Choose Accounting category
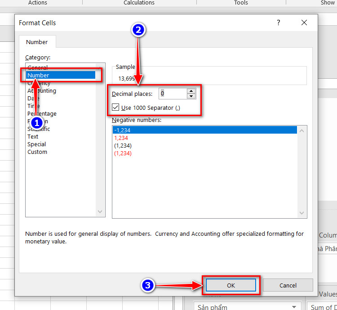The height and width of the screenshot is (310, 337). (x=42, y=90)
